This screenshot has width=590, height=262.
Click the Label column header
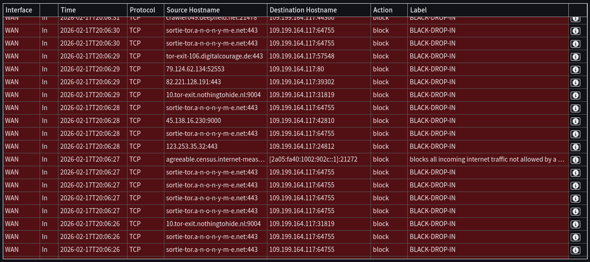click(x=418, y=10)
